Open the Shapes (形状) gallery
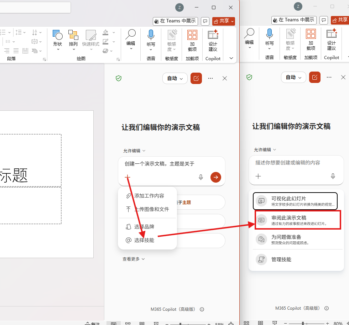Viewport: 349px width, 325px height. pyautogui.click(x=58, y=40)
